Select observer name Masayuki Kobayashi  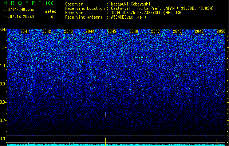coord(131,4)
